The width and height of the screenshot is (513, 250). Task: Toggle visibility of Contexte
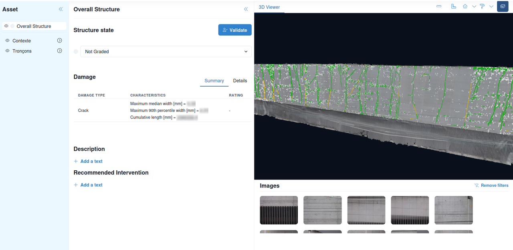(7, 40)
